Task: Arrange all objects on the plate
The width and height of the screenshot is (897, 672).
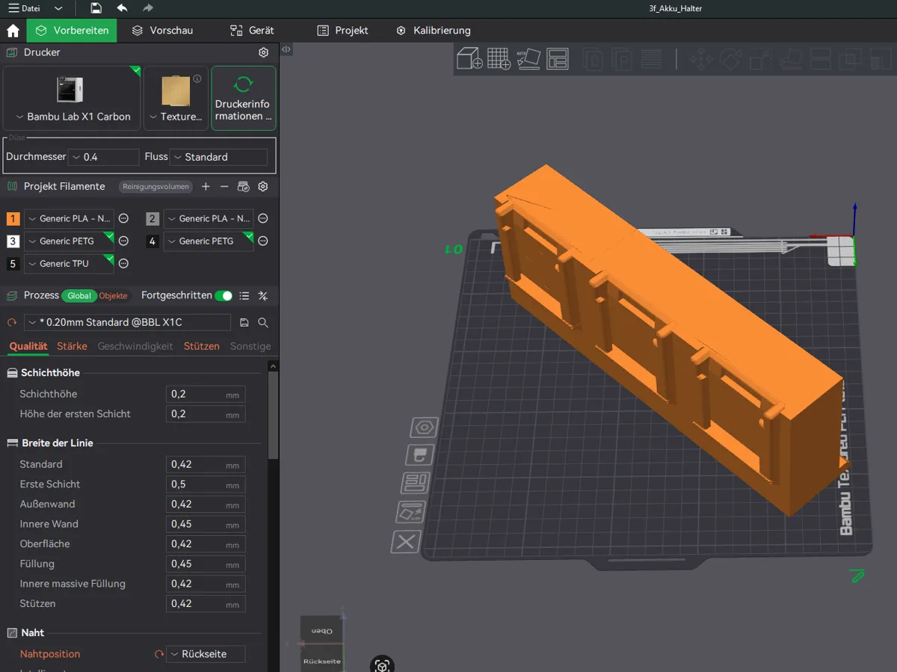Action: (x=558, y=59)
